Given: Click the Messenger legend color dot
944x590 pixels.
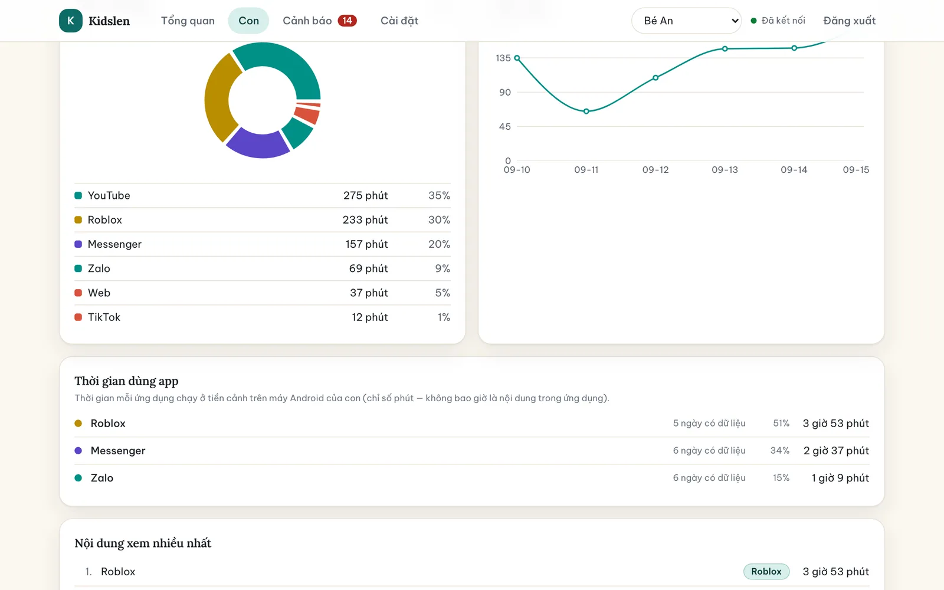Looking at the screenshot, I should 78,244.
